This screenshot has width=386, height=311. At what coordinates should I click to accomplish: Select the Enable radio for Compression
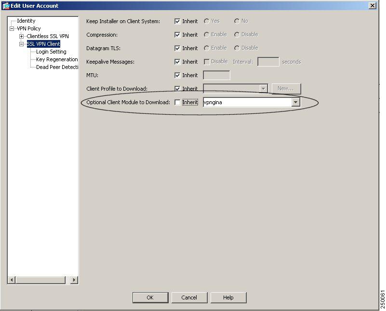[207, 35]
